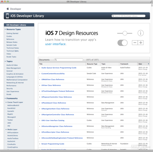Expand Audio Queue Services Programming Guide row
This screenshot has height=152, width=153.
click(40, 68)
